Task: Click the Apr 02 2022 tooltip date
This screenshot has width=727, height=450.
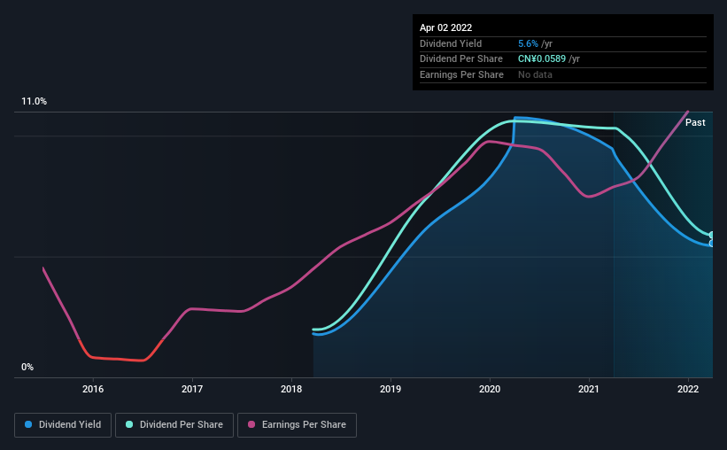Action: click(x=445, y=27)
